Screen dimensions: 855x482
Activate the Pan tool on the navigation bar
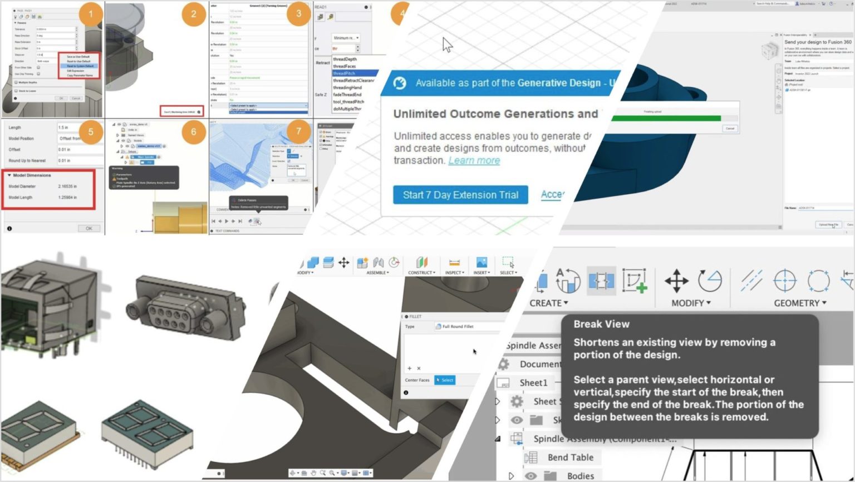pos(314,473)
